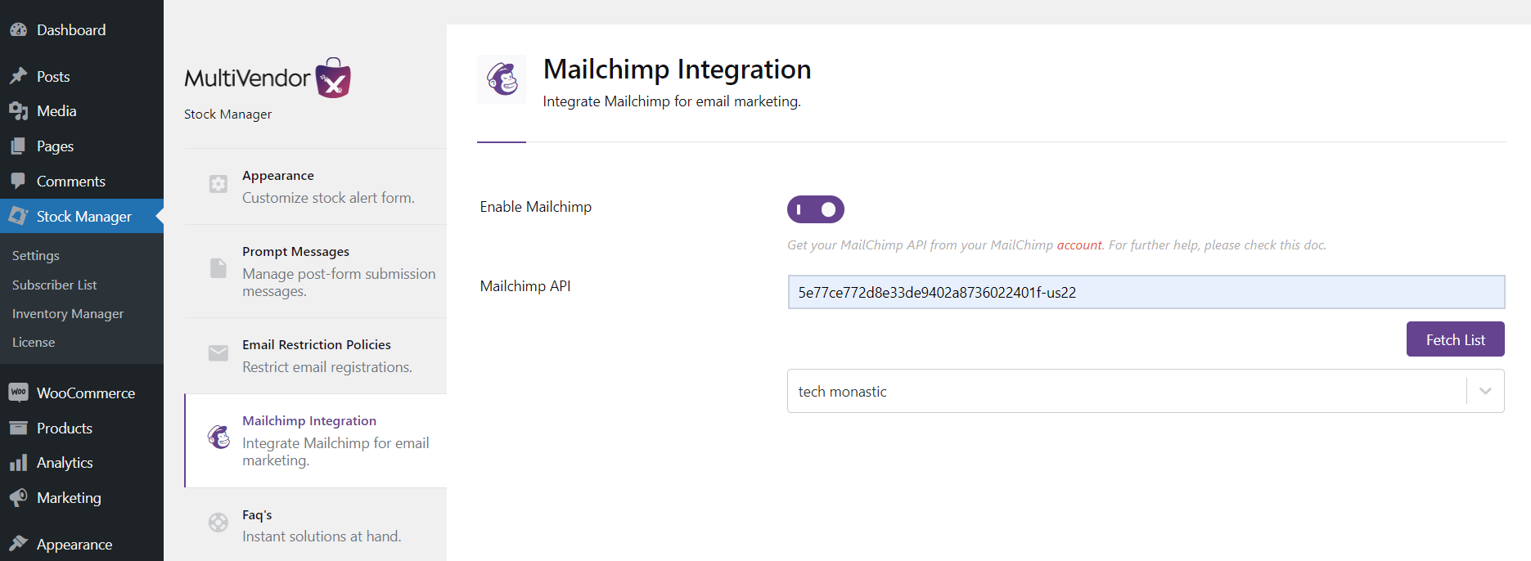The image size is (1531, 561).
Task: Open the Subscriber List submenu
Action: pos(55,285)
